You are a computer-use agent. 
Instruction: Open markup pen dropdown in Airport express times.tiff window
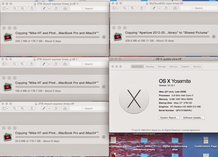coord(49,108)
